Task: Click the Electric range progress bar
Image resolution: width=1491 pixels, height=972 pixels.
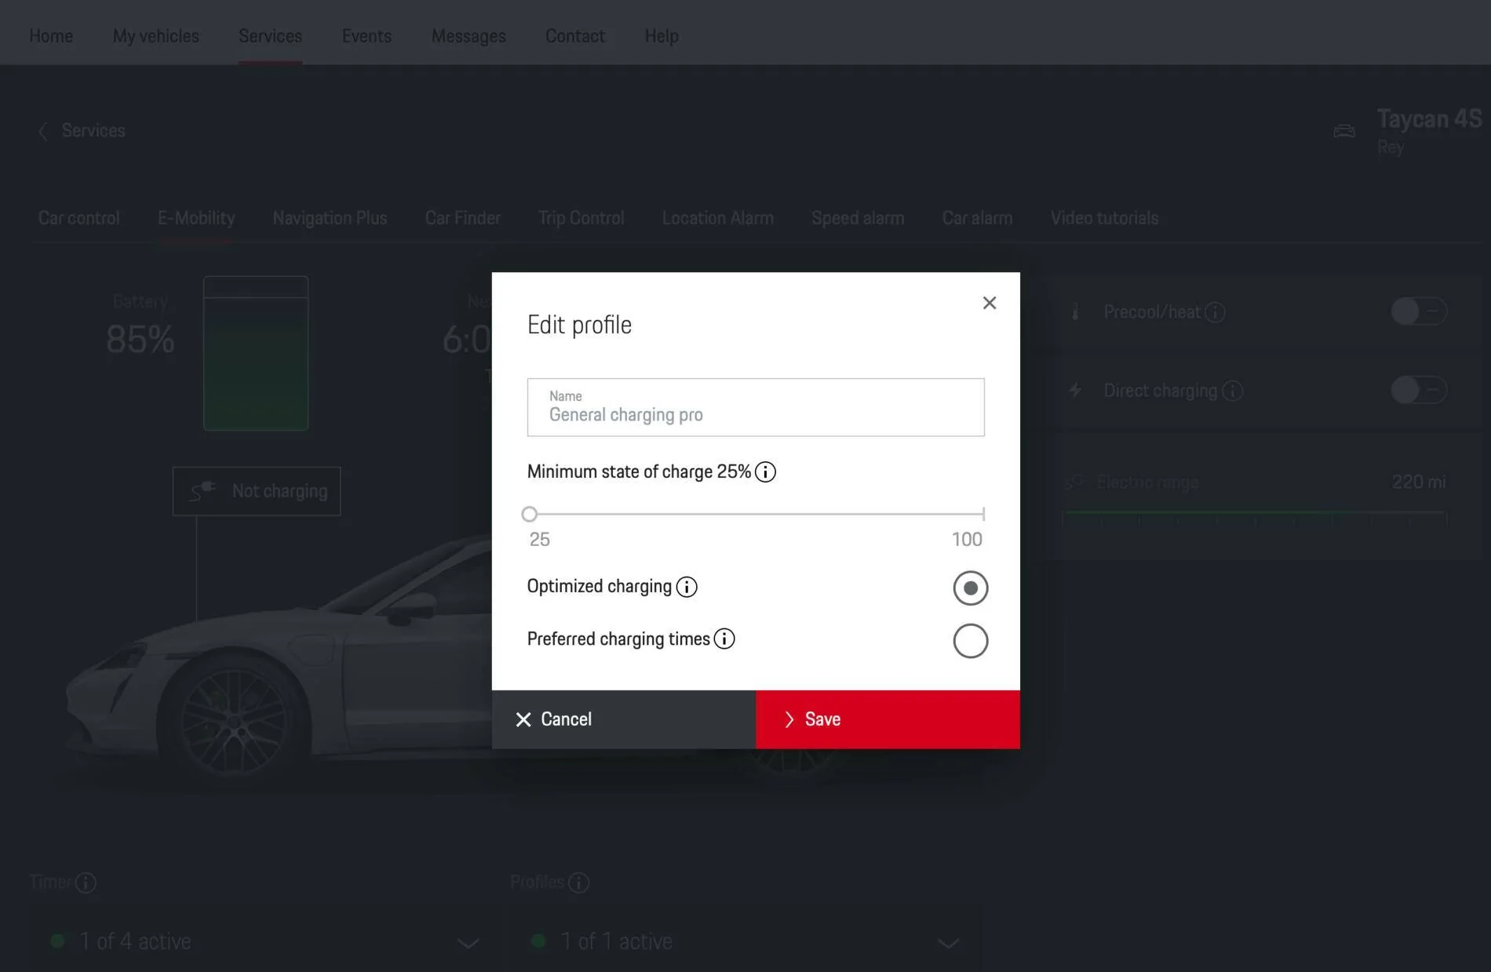Action: click(x=1254, y=514)
